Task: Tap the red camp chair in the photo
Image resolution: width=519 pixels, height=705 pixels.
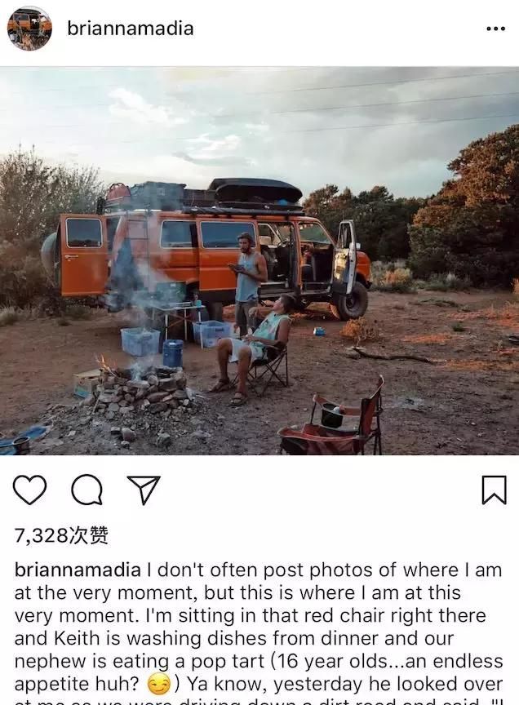Action: tap(331, 420)
